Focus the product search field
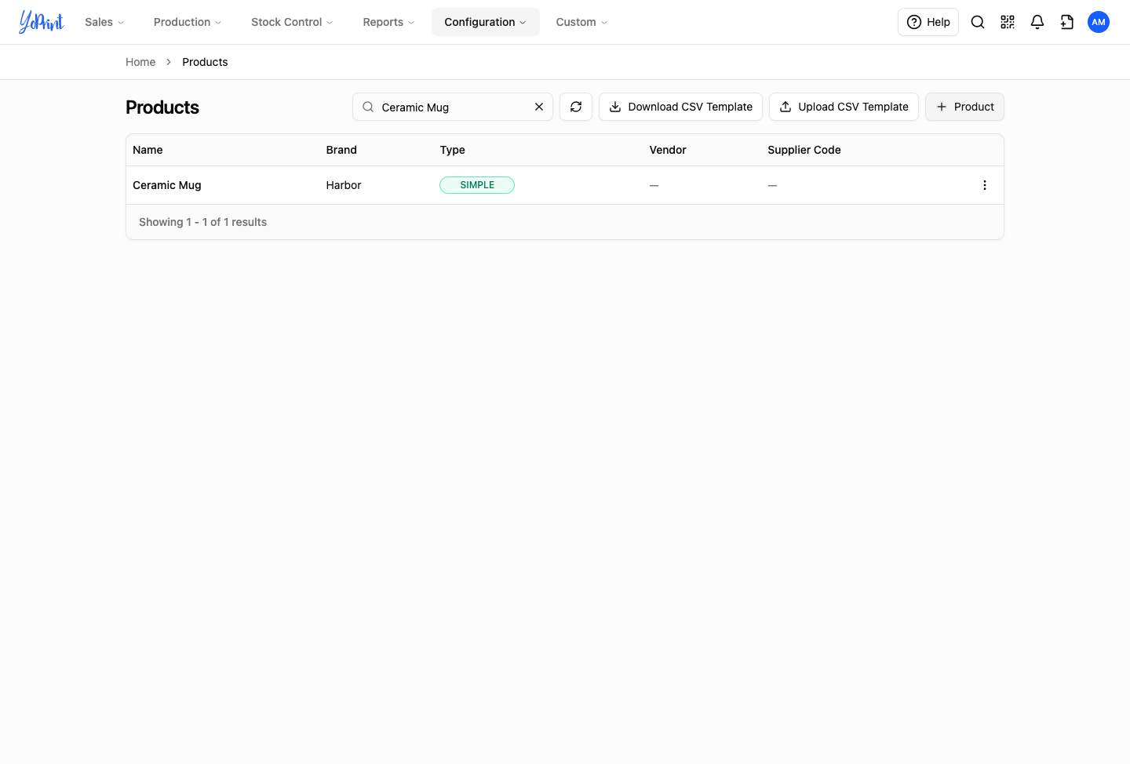Viewport: 1130px width, 764px height. [x=452, y=107]
